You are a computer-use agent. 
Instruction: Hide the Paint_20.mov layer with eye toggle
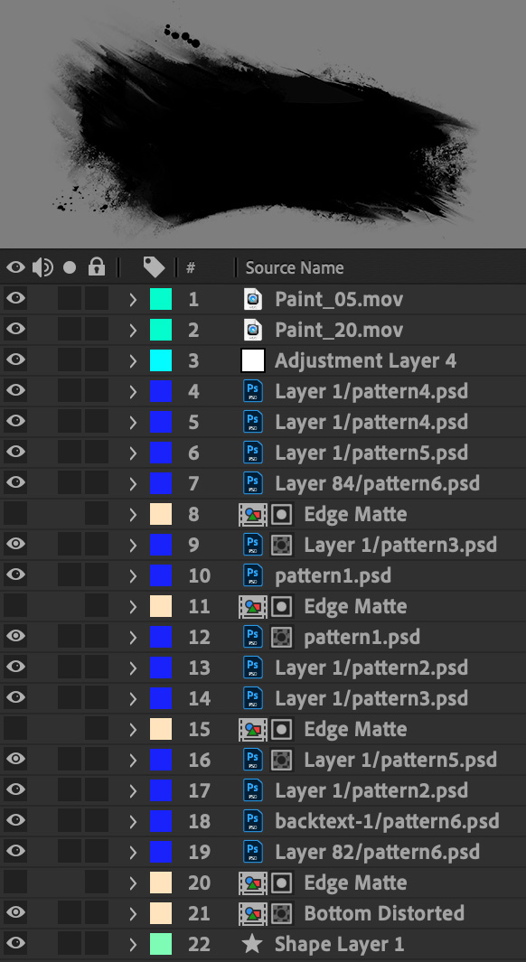click(15, 330)
